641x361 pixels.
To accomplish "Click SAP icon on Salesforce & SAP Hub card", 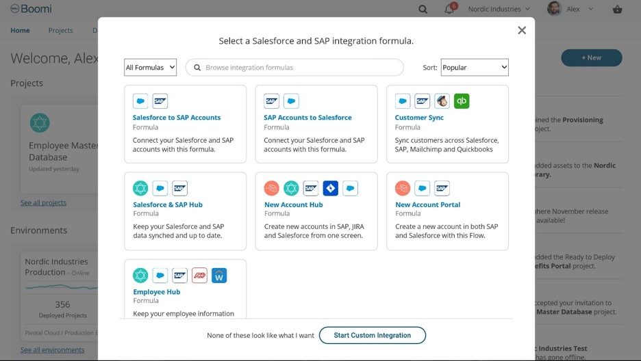I will point(179,188).
